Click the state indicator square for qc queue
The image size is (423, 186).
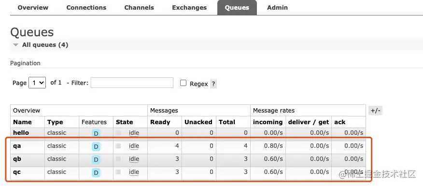pyautogui.click(x=118, y=172)
